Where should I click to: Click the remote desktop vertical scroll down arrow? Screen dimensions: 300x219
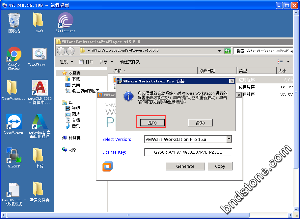pyautogui.click(x=295, y=209)
